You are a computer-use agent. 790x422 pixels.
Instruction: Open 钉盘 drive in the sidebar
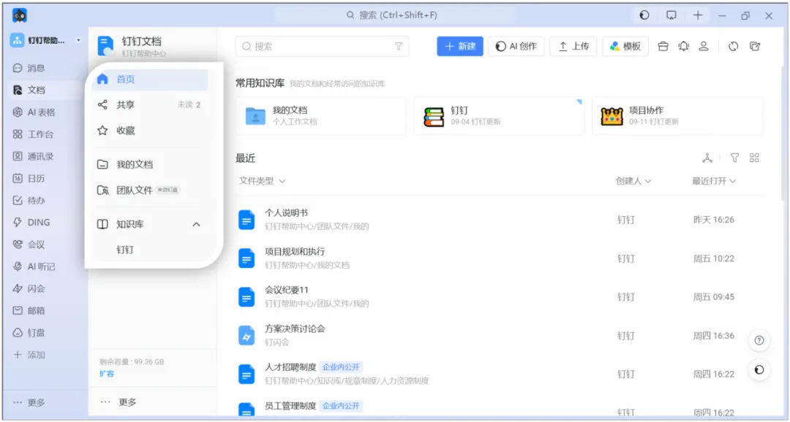pos(29,333)
